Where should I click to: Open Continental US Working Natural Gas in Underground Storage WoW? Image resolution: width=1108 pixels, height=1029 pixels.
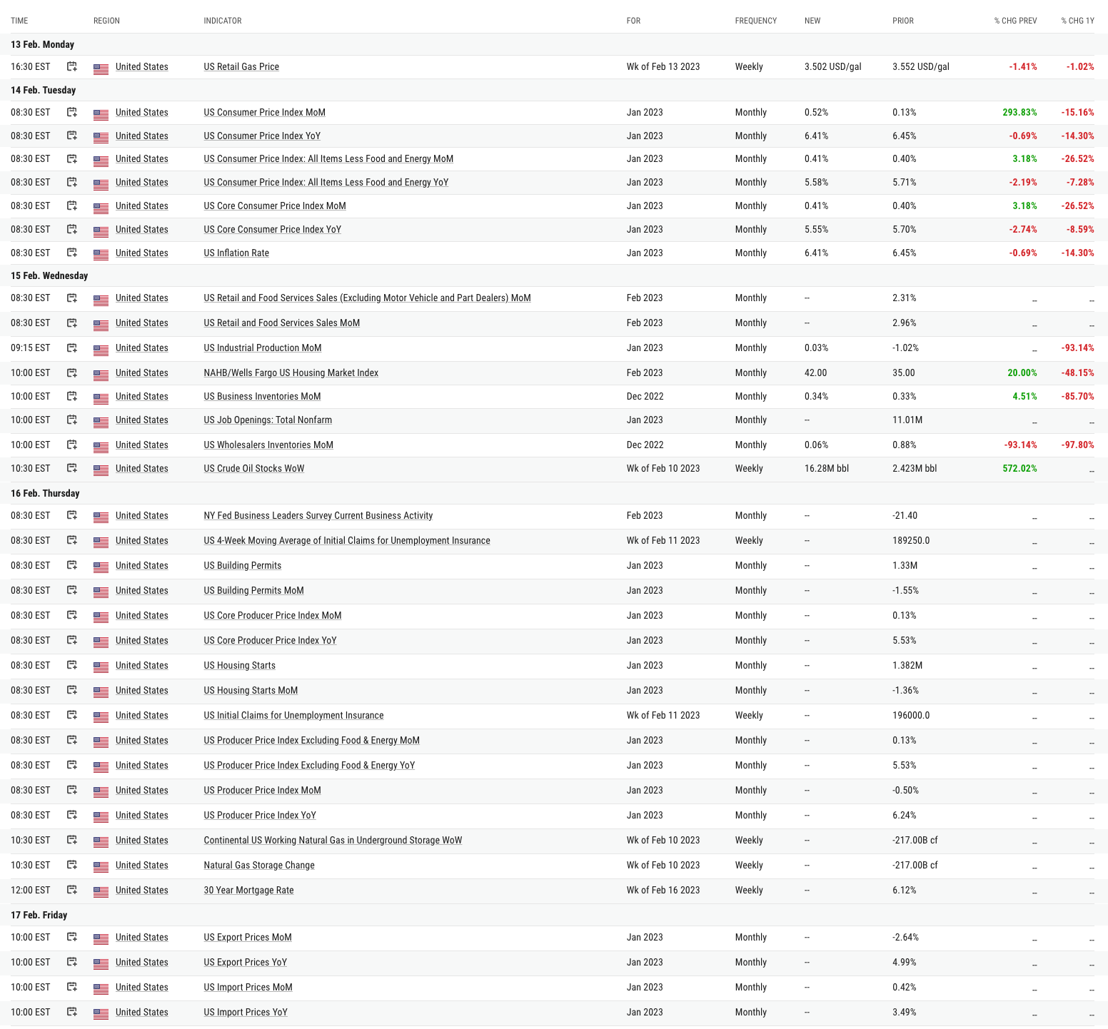click(333, 840)
